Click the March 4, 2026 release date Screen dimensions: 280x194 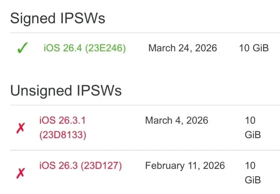pyautogui.click(x=177, y=120)
